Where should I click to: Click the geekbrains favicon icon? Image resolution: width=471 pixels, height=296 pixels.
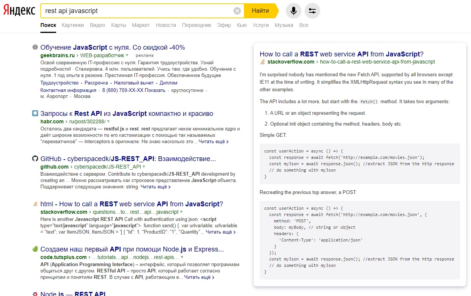35,47
